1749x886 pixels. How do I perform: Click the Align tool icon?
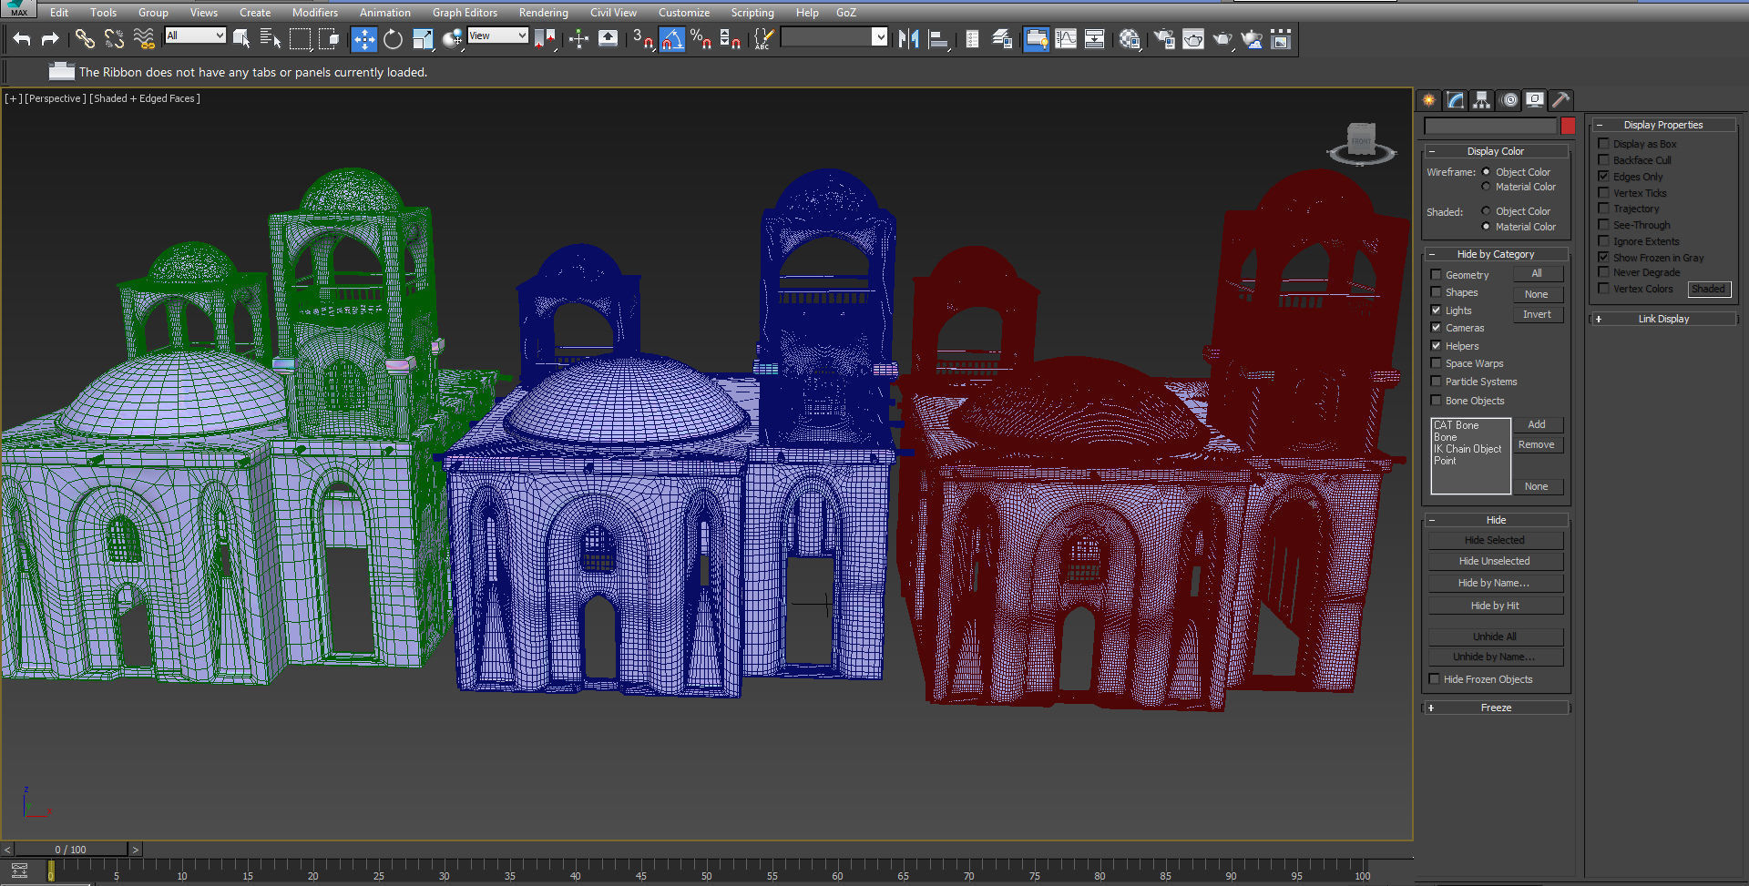(x=937, y=38)
